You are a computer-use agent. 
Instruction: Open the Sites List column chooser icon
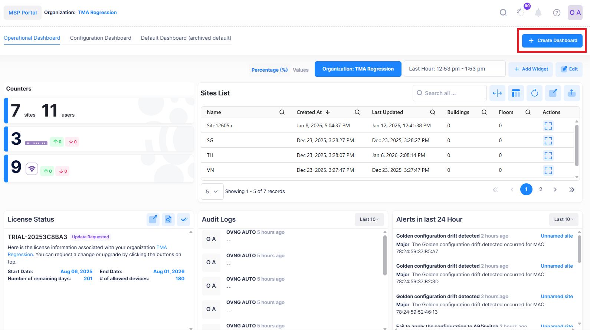click(516, 93)
